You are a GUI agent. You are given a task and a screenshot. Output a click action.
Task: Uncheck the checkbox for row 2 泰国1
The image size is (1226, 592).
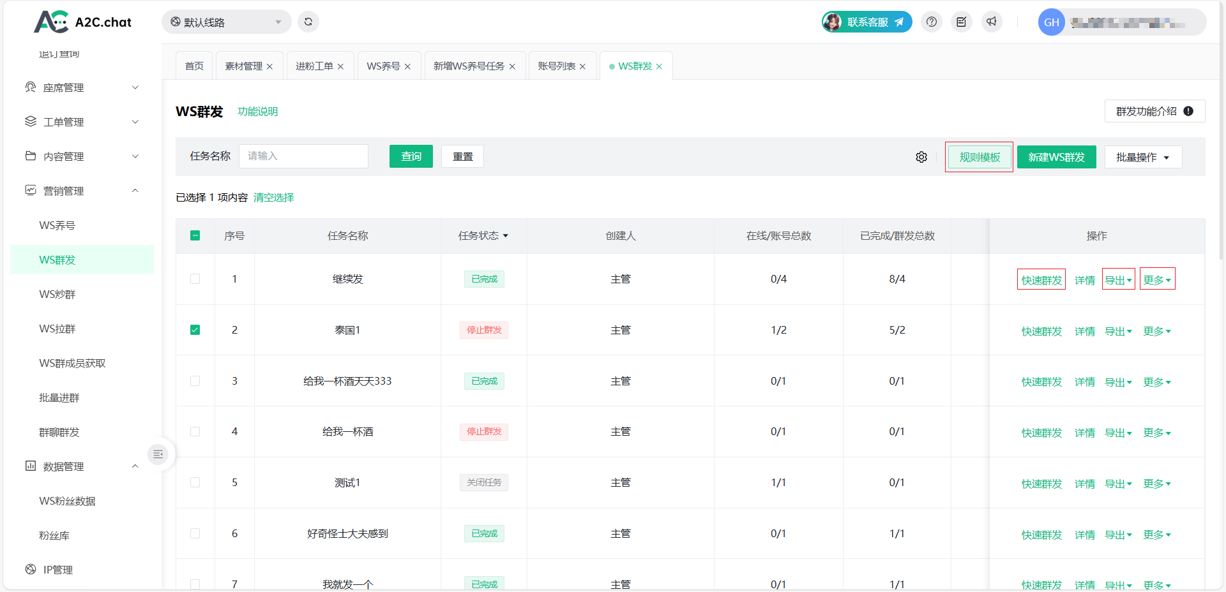click(195, 330)
